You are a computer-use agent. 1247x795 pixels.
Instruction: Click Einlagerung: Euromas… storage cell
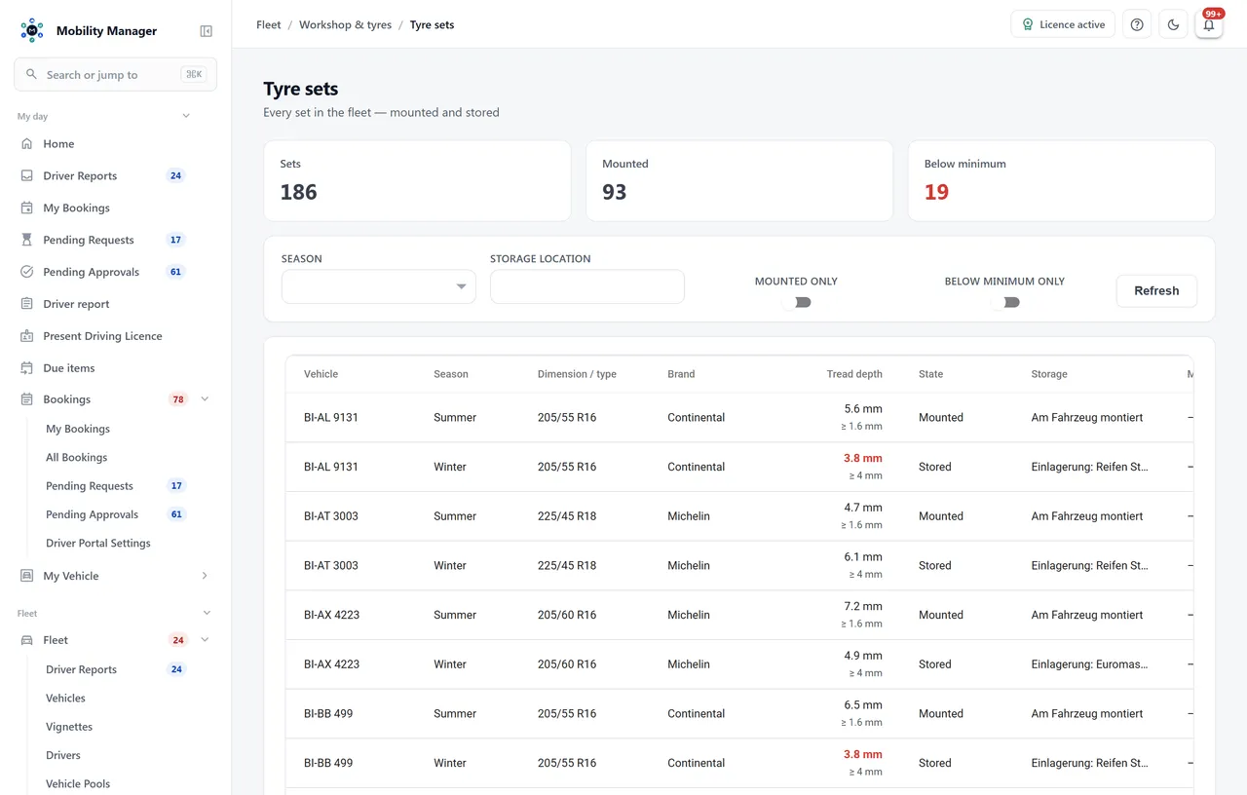pos(1089,664)
